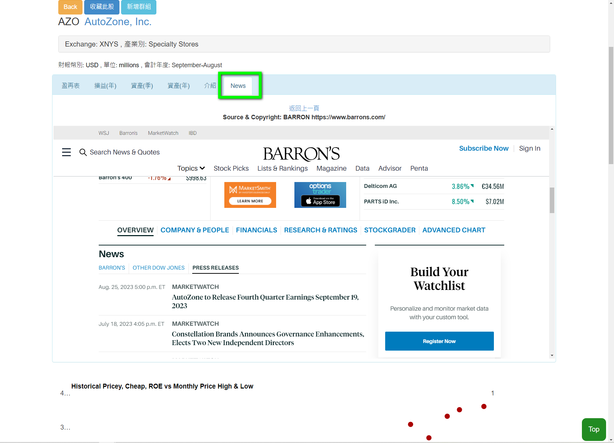Image resolution: width=614 pixels, height=443 pixels.
Task: Switch to the 介紹 tab
Action: coord(210,85)
